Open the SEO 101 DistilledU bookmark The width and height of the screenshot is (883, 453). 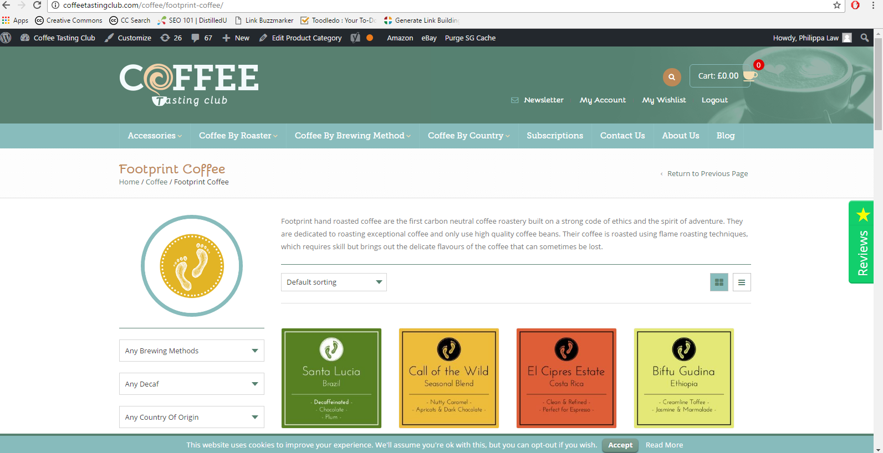tap(192, 20)
